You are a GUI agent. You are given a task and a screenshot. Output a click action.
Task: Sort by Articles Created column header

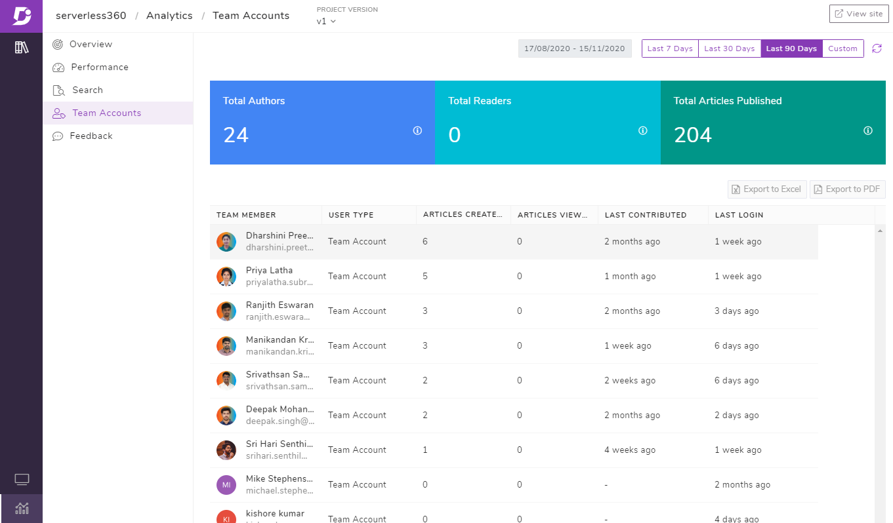[463, 215]
